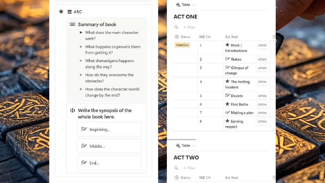Open the Table view dropdown above ACT ONE
The image size is (325, 183).
186,5
